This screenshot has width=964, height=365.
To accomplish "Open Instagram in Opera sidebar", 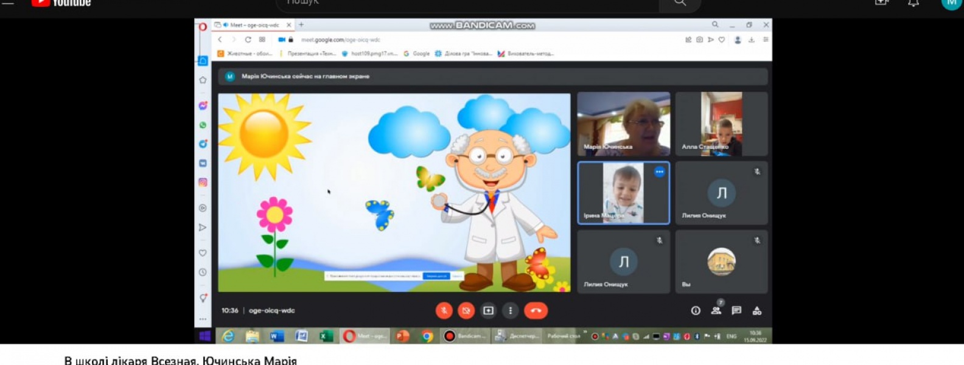I will click(203, 182).
